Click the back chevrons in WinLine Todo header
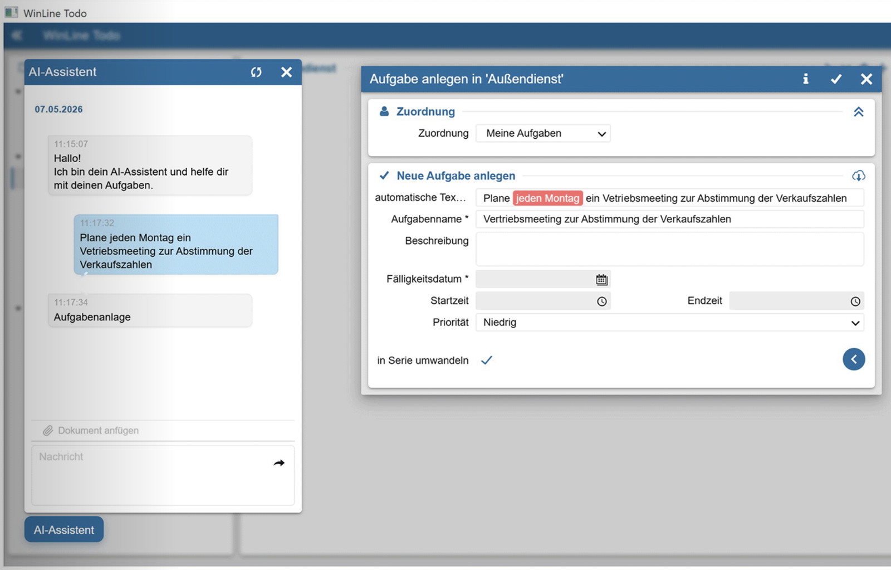The image size is (891, 570). click(x=17, y=36)
